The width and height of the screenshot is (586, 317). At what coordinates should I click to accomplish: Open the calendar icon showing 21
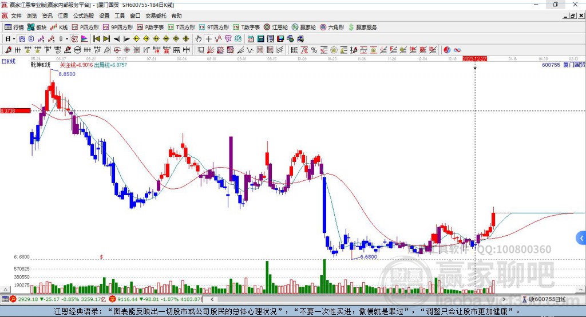tap(251, 39)
